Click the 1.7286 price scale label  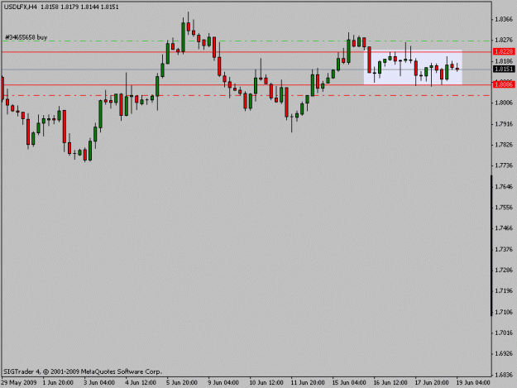click(504, 270)
